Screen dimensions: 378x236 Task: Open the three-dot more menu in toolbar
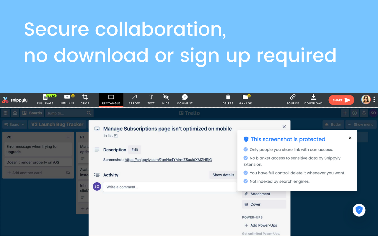coord(374,99)
